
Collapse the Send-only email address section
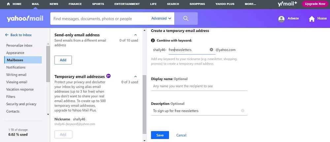[136, 35]
